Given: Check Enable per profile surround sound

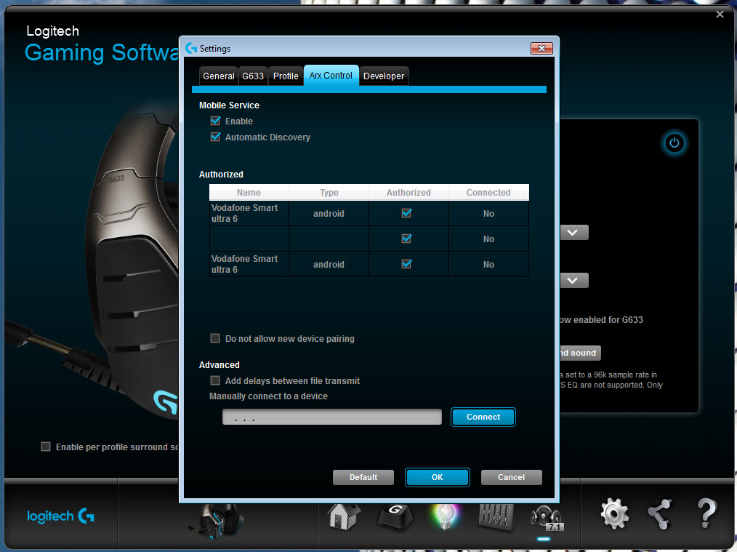Looking at the screenshot, I should click(46, 447).
